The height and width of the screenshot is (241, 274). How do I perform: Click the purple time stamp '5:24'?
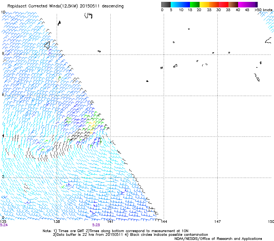[4, 225]
